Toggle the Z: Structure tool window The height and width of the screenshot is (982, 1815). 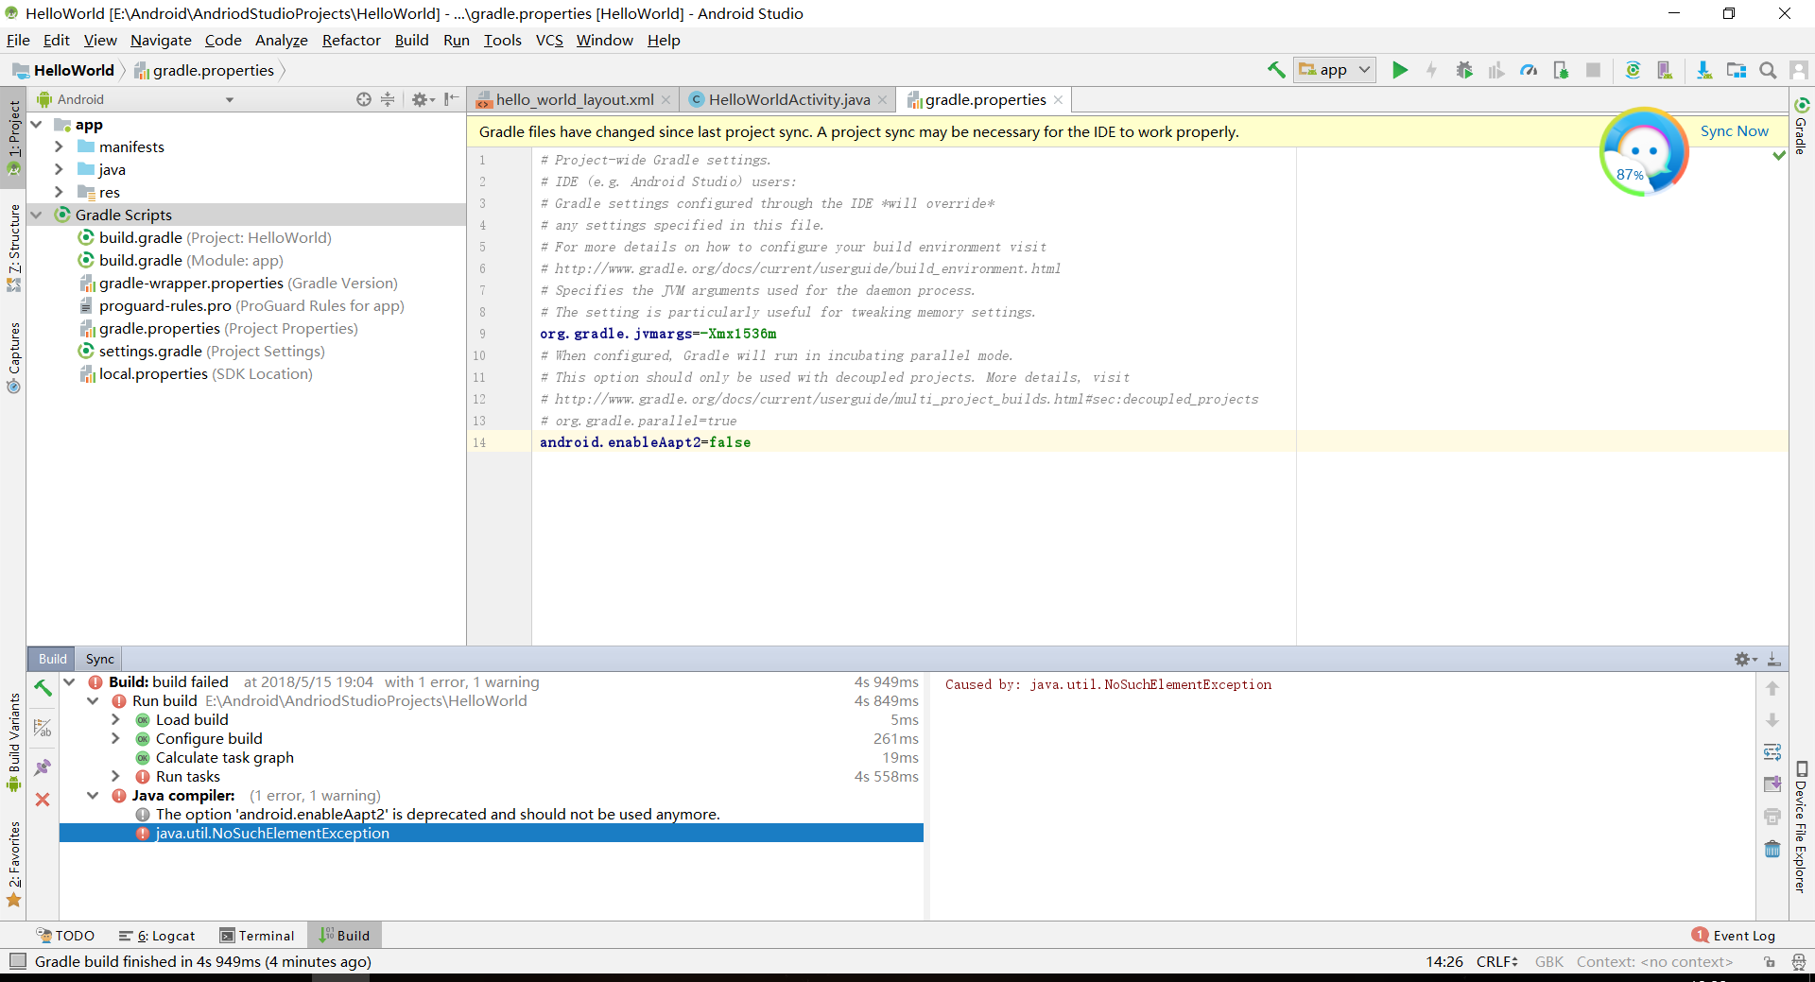point(13,247)
